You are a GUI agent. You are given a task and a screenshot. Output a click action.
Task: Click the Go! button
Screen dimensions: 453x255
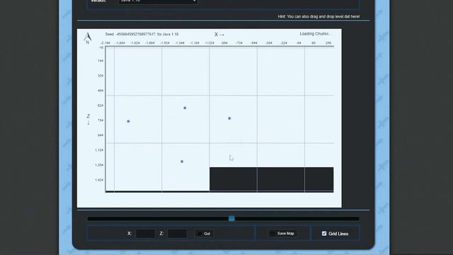[205, 234]
